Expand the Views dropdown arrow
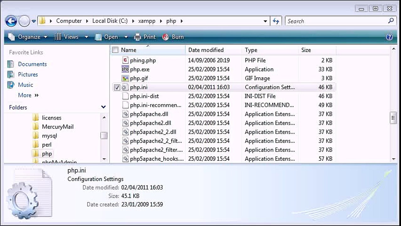Image resolution: width=401 pixels, height=226 pixels. [86, 37]
